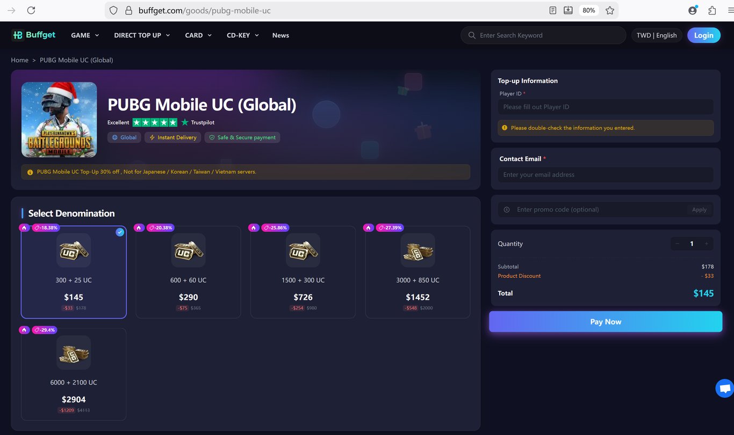
Task: Toggle reader view icon in address bar
Action: [553, 10]
